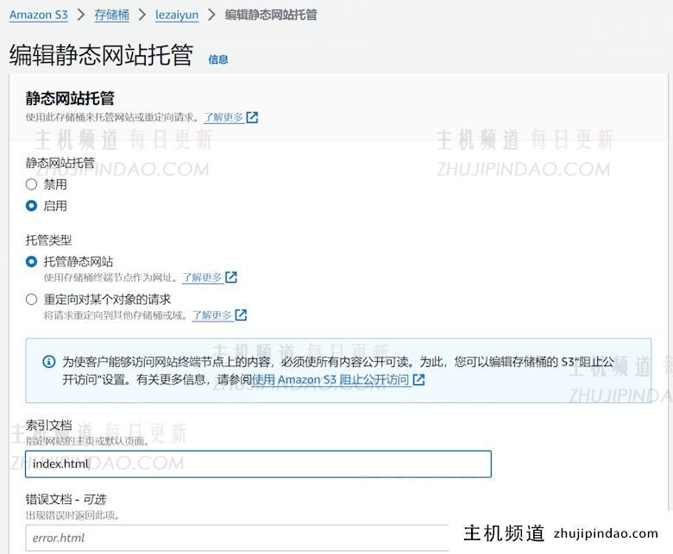The height and width of the screenshot is (554, 673).
Task: Open the Amazon S3 breadcrumb link
Action: (x=39, y=15)
